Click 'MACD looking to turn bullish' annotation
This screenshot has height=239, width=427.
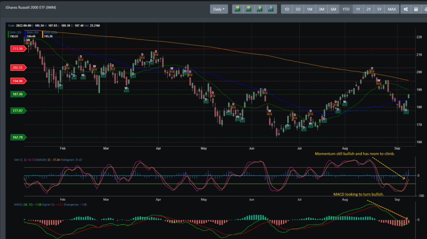tap(359, 194)
